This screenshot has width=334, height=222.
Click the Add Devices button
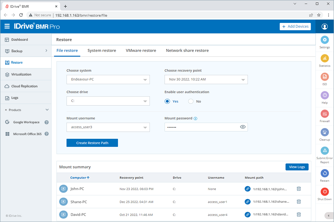295,27
